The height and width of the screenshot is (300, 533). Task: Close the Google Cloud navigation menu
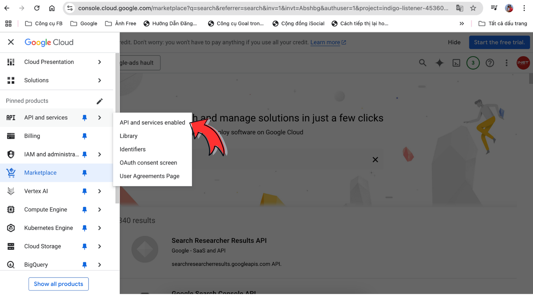11,42
